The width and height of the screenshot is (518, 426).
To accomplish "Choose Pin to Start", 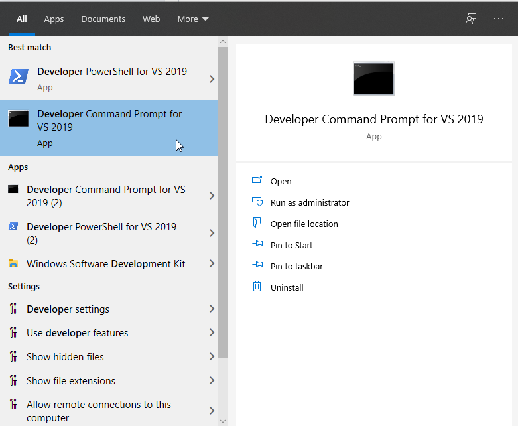I will [x=291, y=245].
